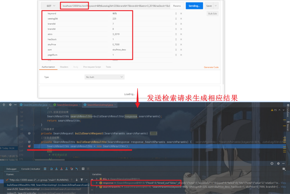290x194 pixels.
Task: Remove the attrs parameter with its X icon
Action: click(181, 34)
